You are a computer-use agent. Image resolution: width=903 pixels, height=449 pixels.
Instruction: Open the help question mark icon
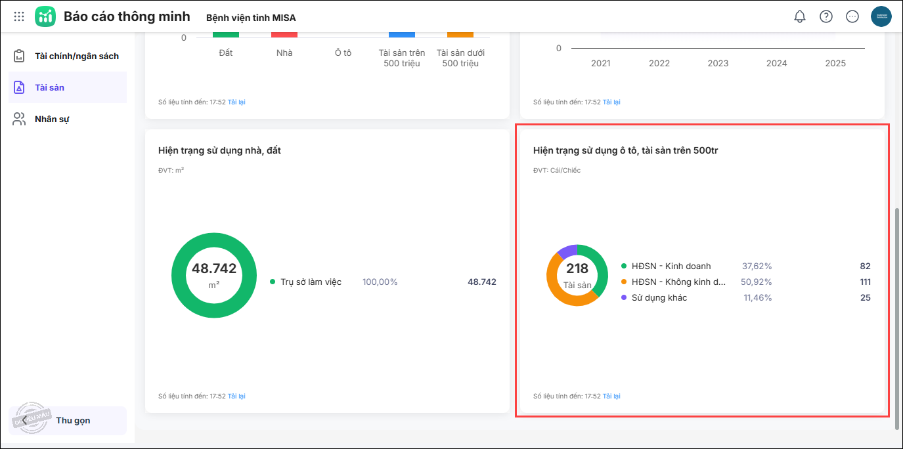(826, 16)
